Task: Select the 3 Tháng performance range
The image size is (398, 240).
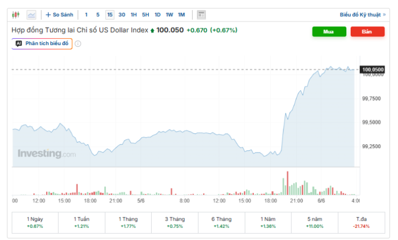Action: click(x=175, y=222)
